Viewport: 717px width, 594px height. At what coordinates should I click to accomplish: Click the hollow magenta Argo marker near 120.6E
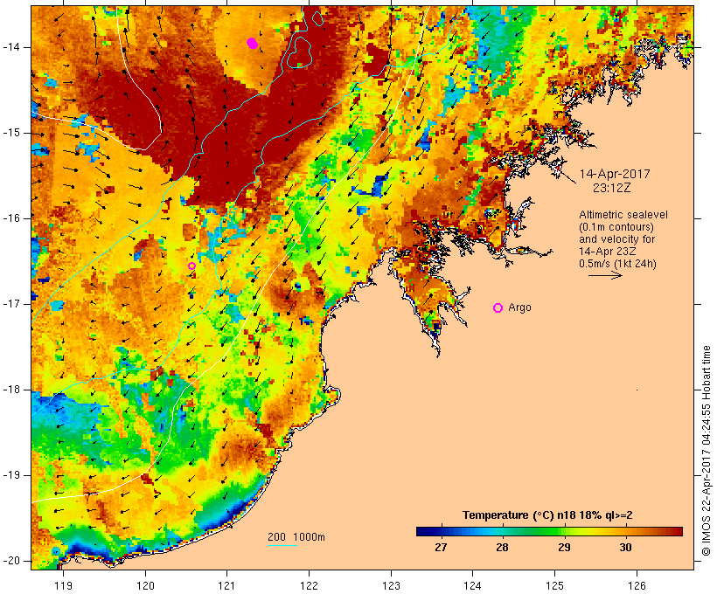tap(192, 266)
